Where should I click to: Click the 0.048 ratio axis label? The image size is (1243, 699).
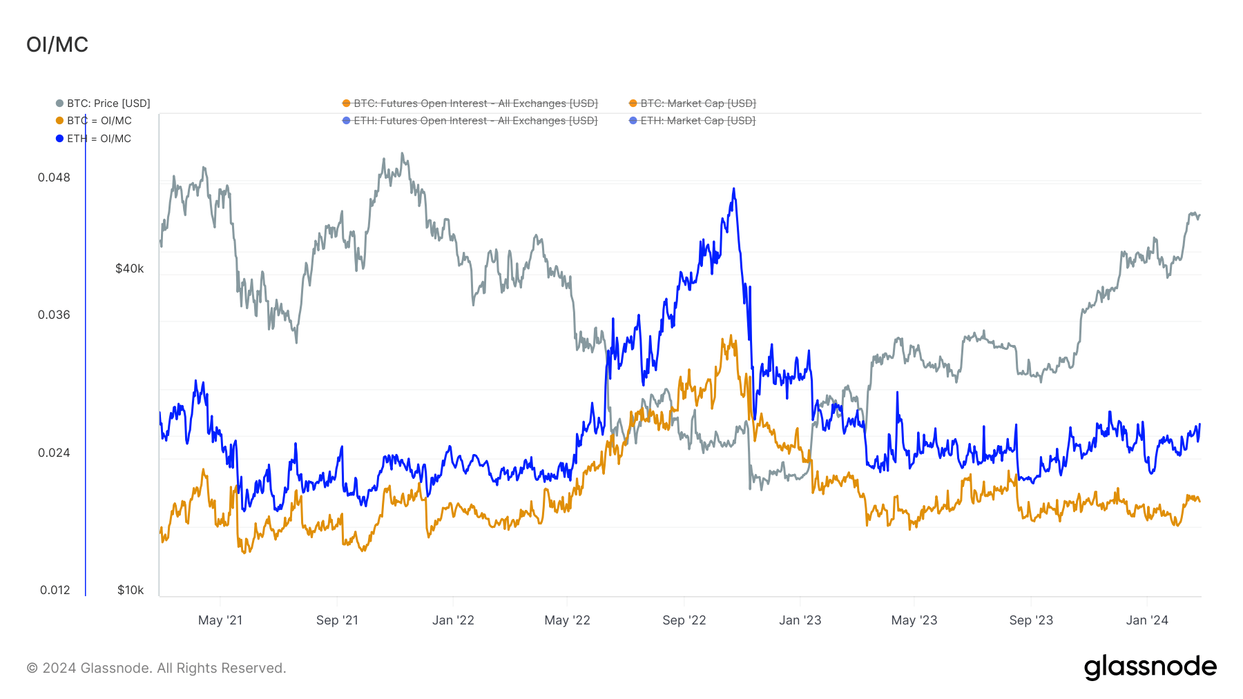(54, 177)
